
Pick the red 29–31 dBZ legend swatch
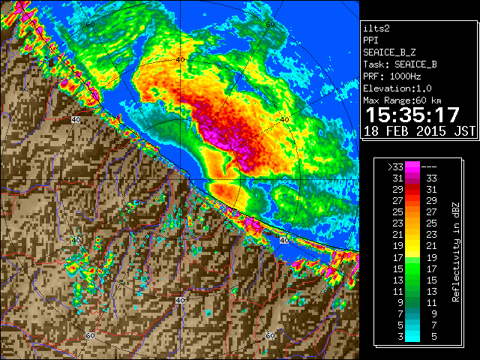click(x=412, y=190)
